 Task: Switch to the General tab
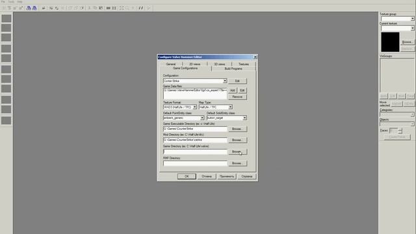[x=171, y=64]
